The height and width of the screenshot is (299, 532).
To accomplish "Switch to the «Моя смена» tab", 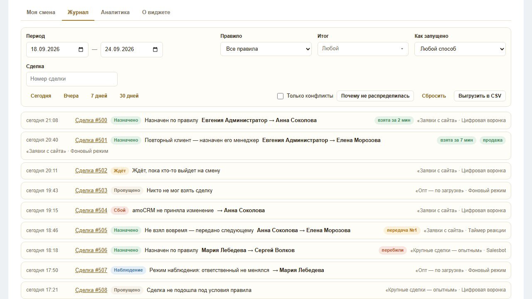I will point(41,12).
